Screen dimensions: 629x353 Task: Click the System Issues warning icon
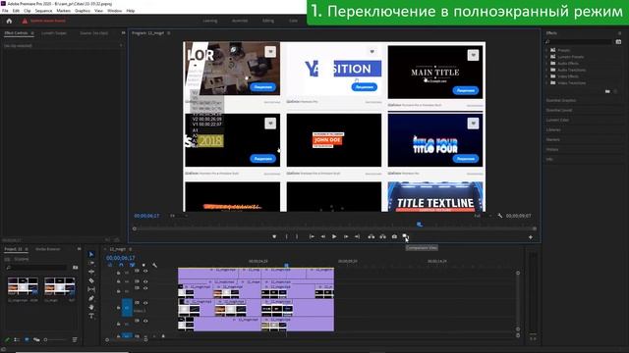(25, 21)
